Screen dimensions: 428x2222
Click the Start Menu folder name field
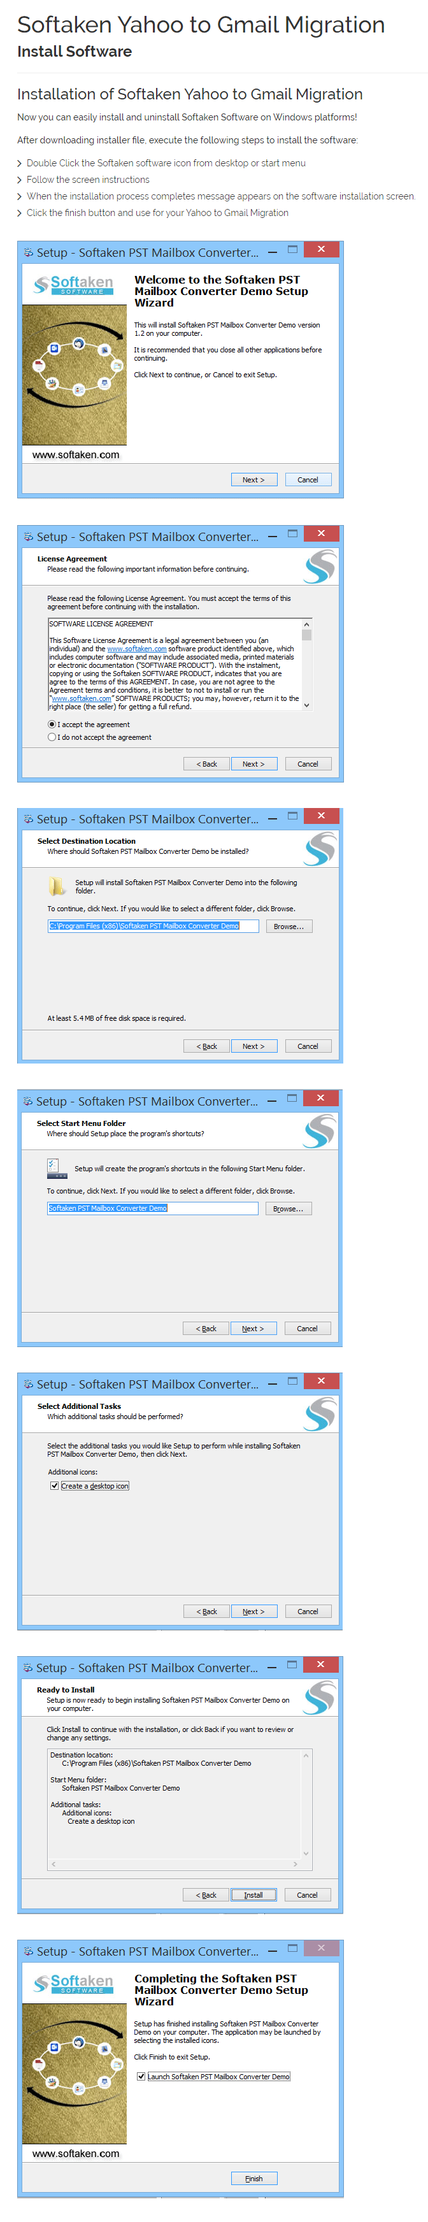(x=153, y=1208)
